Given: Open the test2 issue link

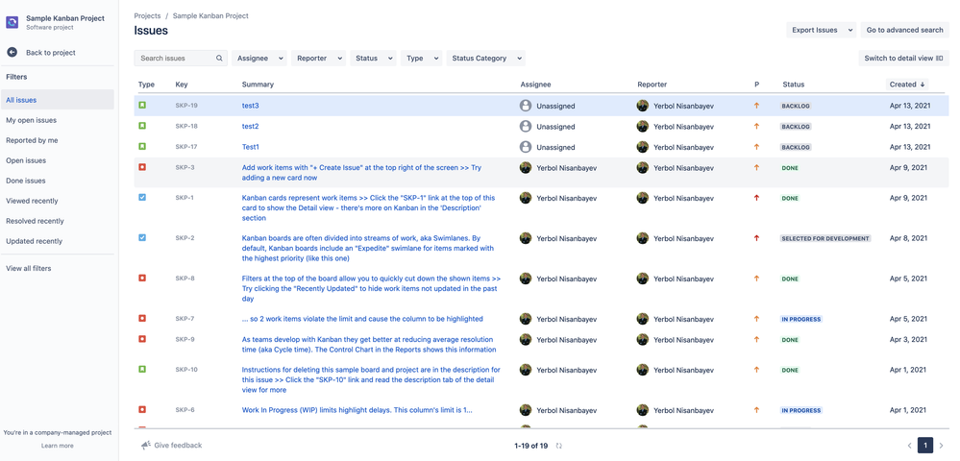Looking at the screenshot, I should tap(251, 126).
